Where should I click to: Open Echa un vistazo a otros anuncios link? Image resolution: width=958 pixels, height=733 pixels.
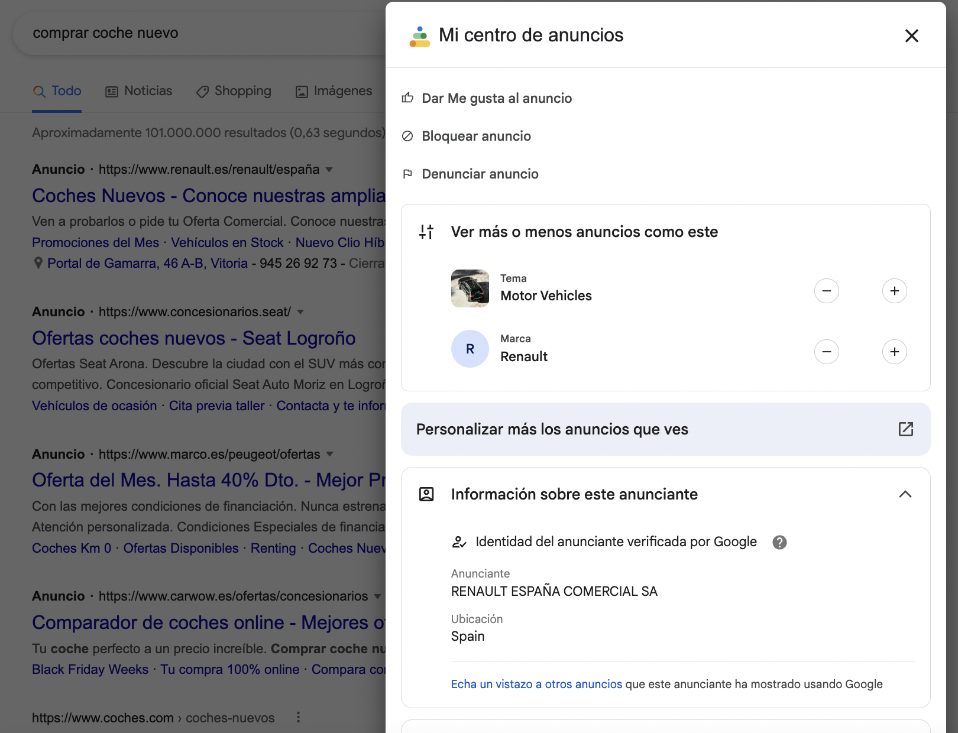pos(536,684)
